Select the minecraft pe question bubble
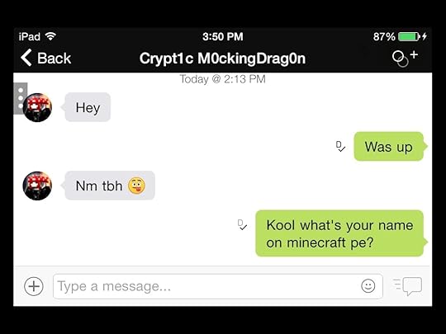This screenshot has height=334, width=446. 341,233
